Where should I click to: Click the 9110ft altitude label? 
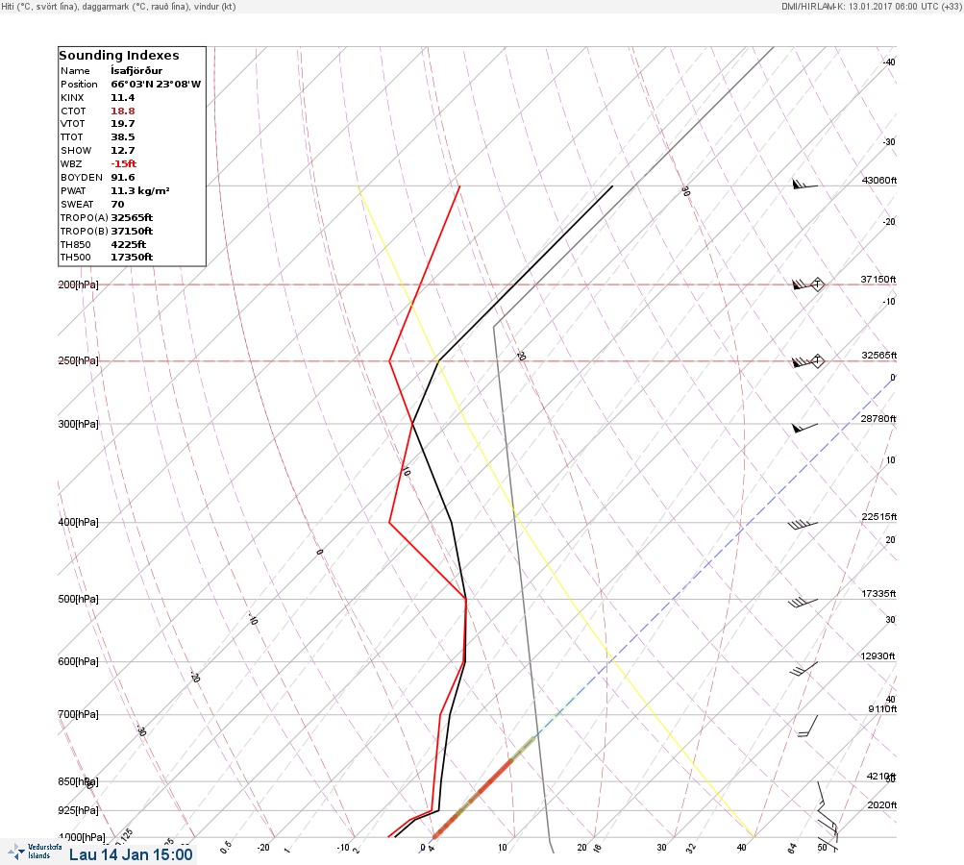[x=882, y=709]
